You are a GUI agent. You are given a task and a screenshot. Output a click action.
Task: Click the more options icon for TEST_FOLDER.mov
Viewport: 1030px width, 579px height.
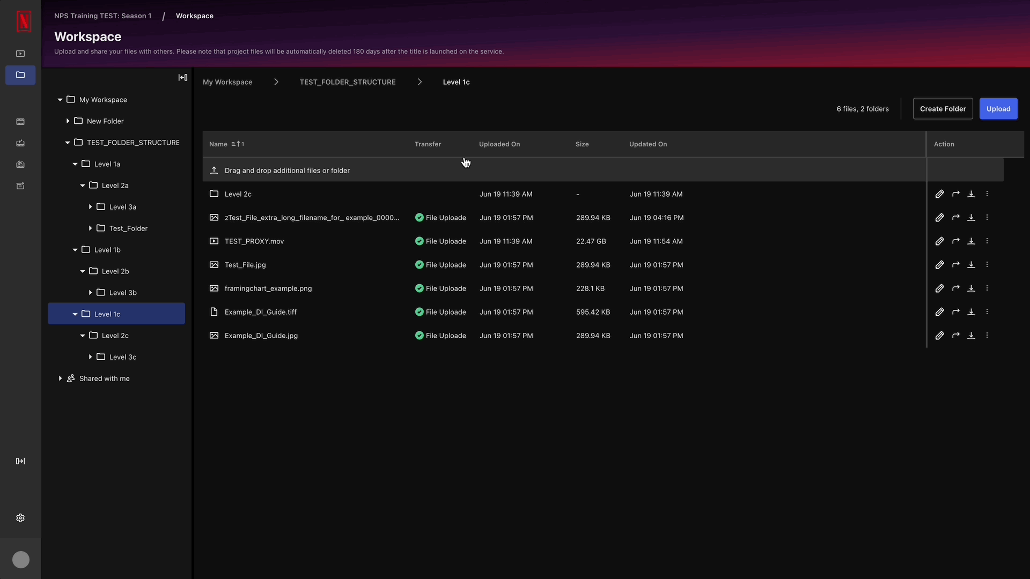click(x=988, y=241)
